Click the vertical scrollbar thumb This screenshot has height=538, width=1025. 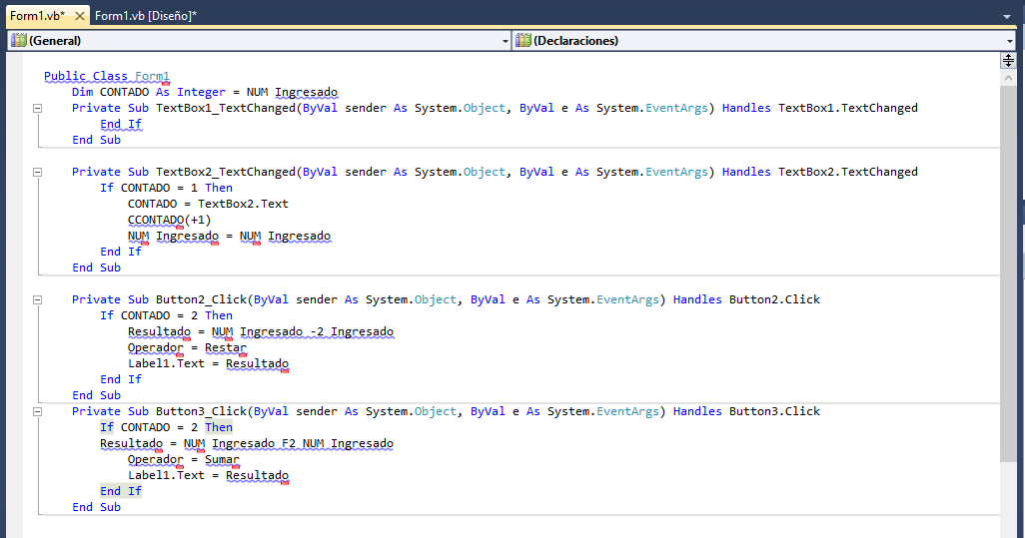point(1008,274)
